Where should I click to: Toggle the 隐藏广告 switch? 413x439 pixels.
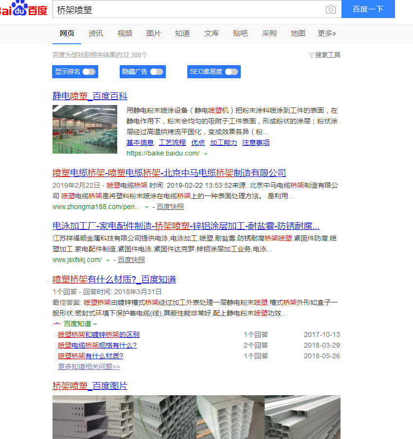[157, 71]
